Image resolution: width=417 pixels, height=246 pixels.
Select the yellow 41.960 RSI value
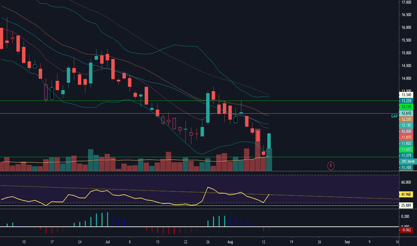pos(406,195)
